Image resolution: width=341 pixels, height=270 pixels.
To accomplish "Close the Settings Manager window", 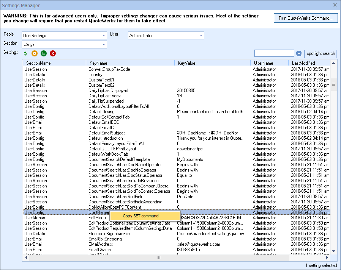I will (x=335, y=5).
